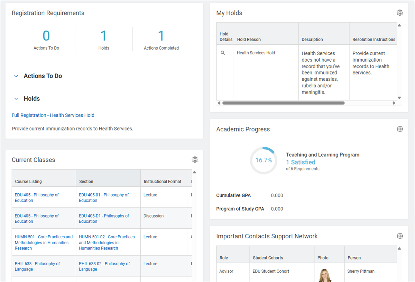
Task: Click the My Holds horizontal scrollbar thumb
Action: tap(283, 103)
